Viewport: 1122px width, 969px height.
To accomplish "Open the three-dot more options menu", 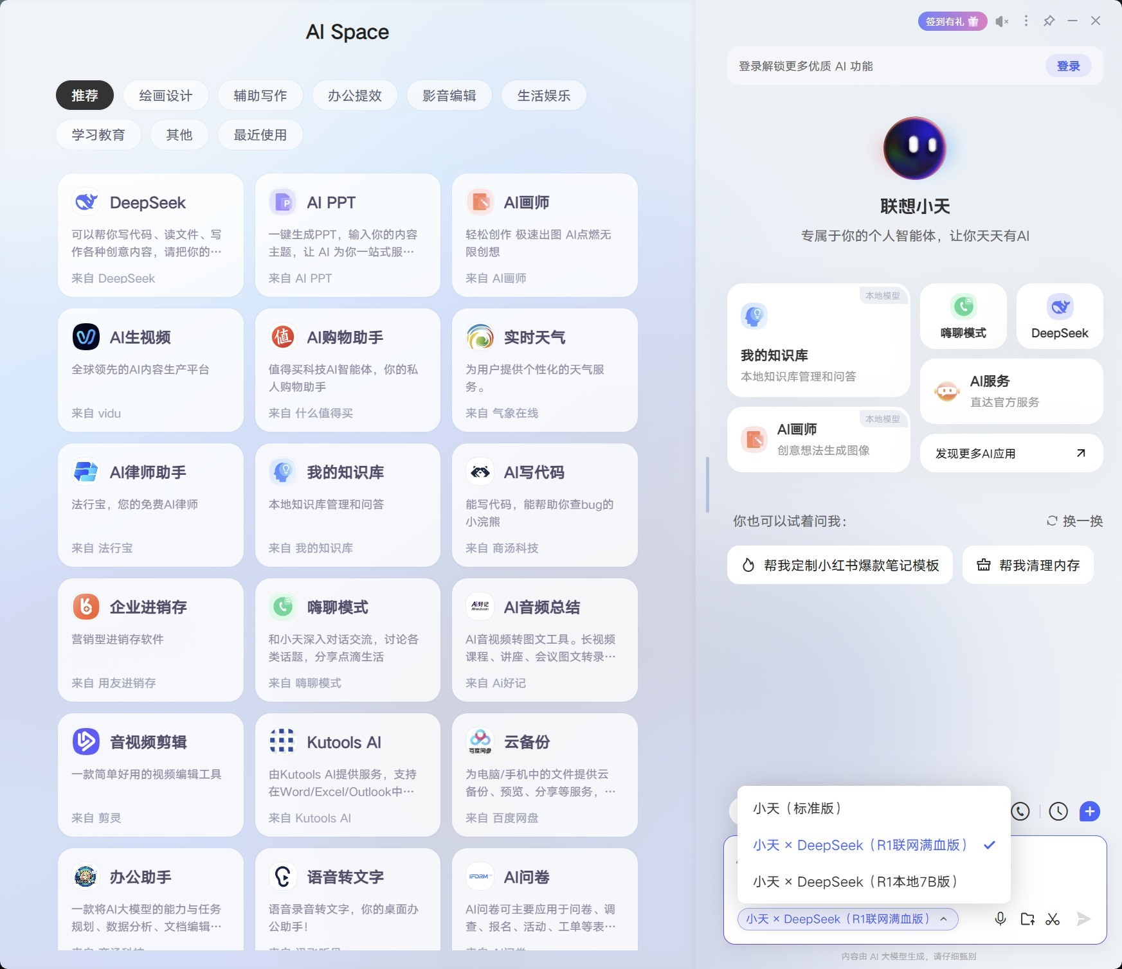I will 1026,21.
